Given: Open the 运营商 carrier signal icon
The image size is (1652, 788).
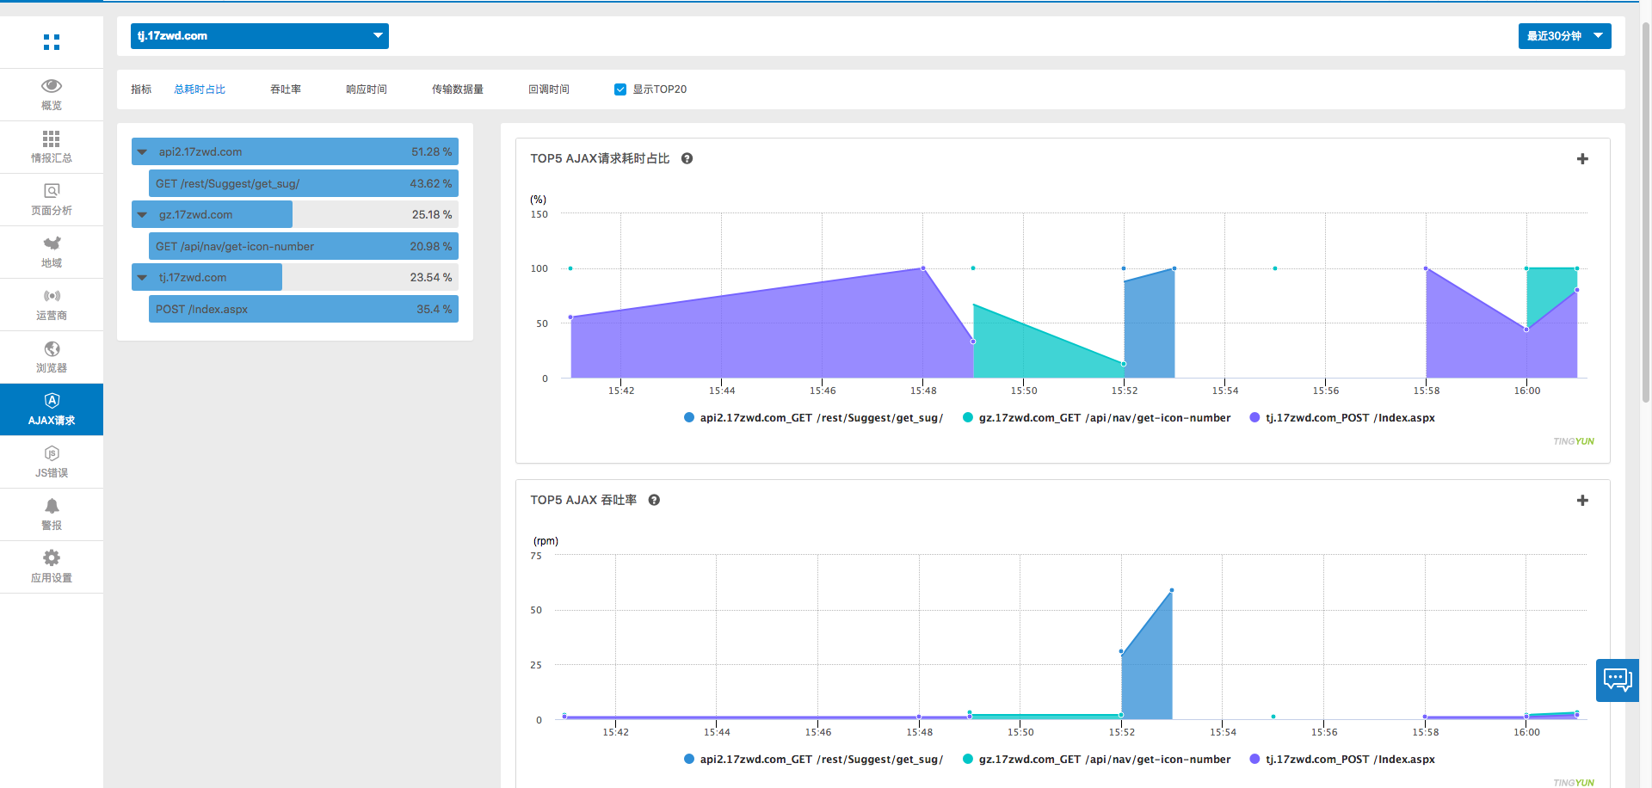Looking at the screenshot, I should pos(52,296).
